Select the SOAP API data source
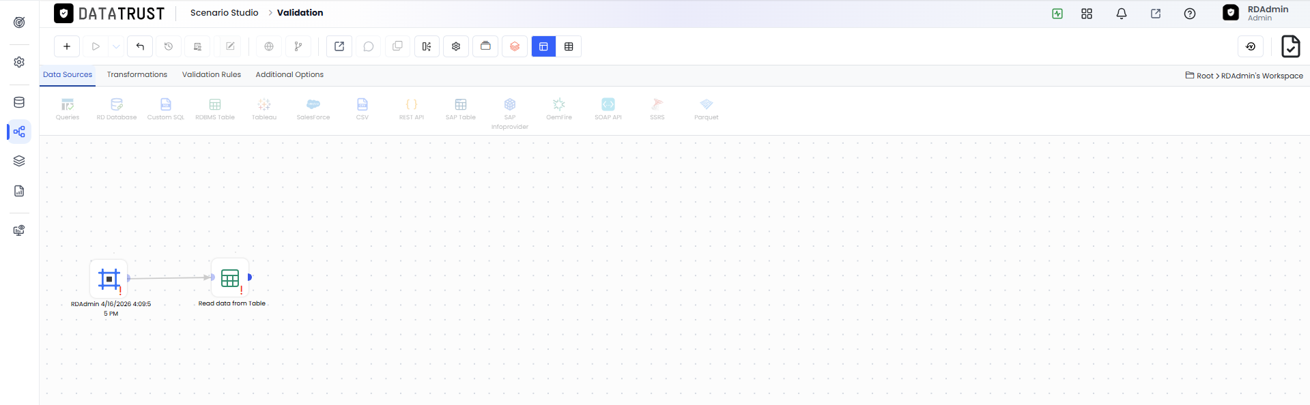 pos(608,109)
